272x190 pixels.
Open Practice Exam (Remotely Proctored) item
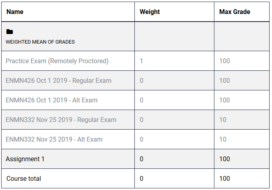tap(57, 61)
